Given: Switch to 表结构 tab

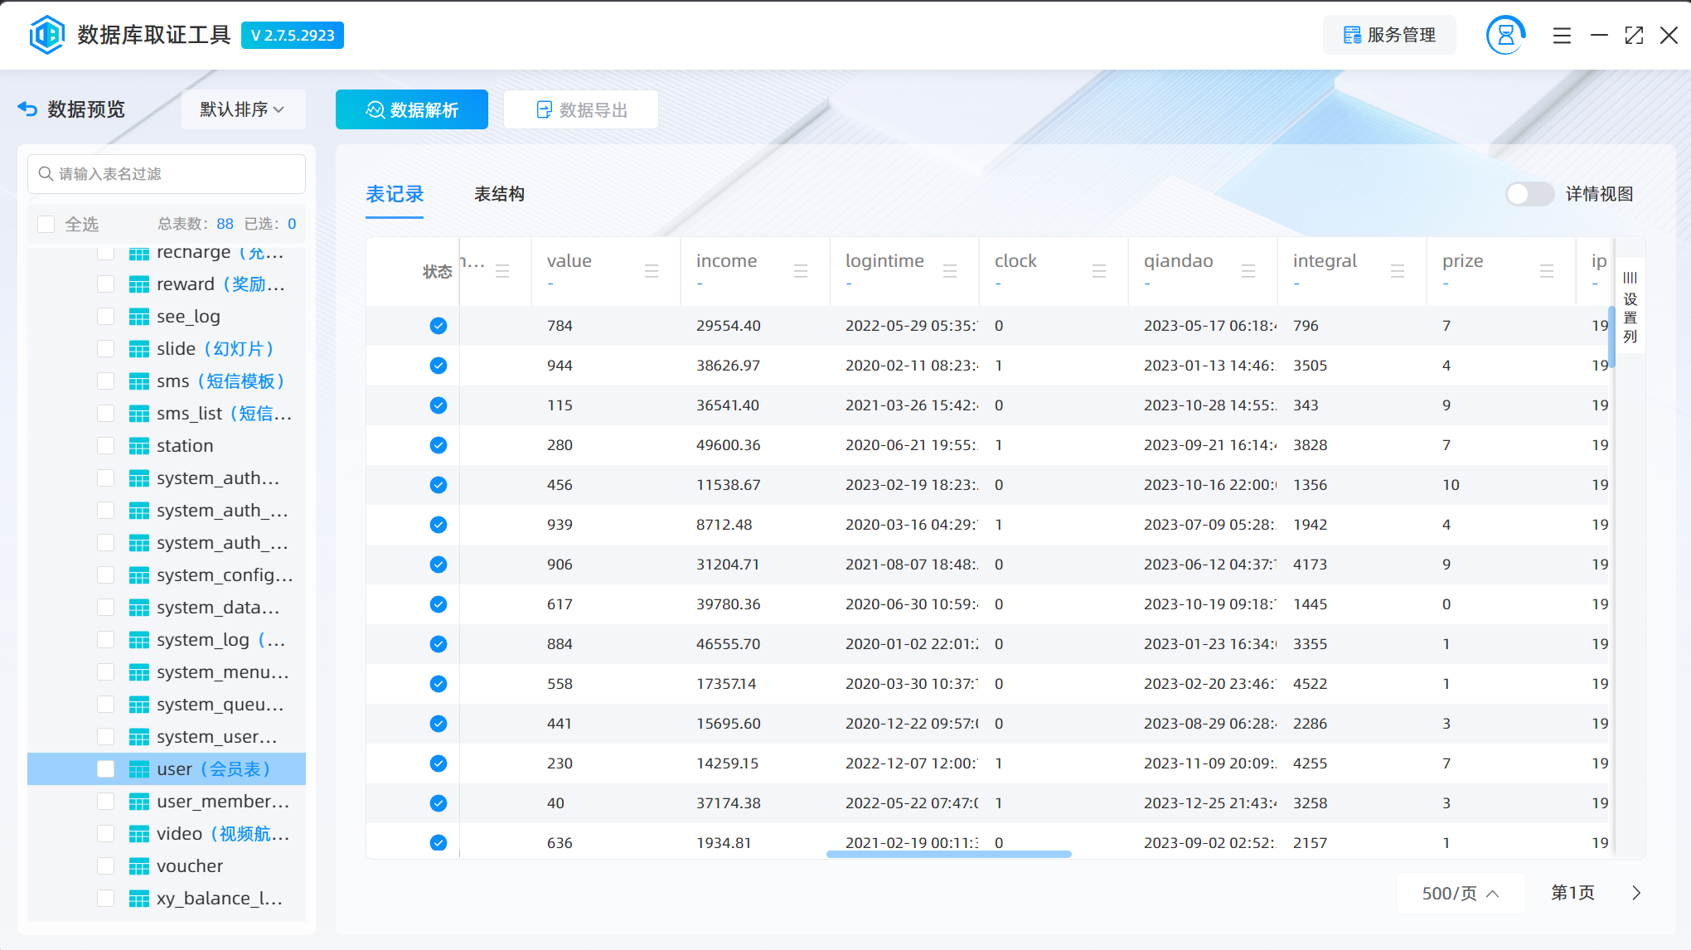Looking at the screenshot, I should pyautogui.click(x=499, y=194).
